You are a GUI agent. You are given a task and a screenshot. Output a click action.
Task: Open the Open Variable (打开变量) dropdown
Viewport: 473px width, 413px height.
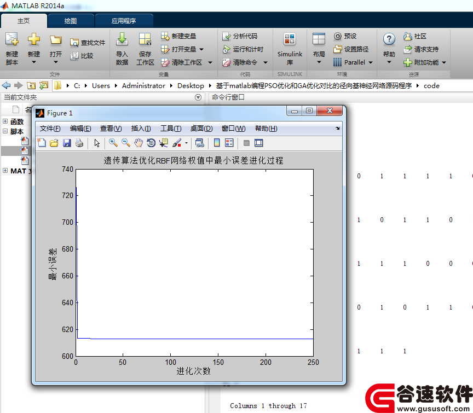201,49
